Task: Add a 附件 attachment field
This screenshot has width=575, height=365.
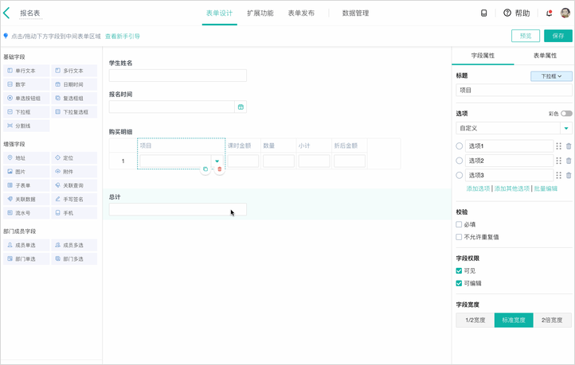Action: click(x=74, y=172)
